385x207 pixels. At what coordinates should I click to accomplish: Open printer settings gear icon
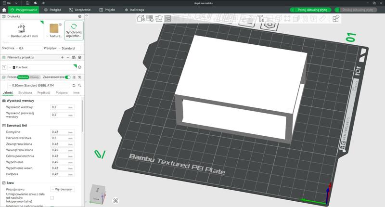click(80, 16)
